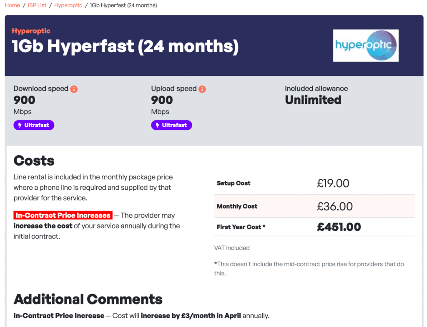Click the Unlimited included allowance value
This screenshot has width=427, height=327.
313,100
